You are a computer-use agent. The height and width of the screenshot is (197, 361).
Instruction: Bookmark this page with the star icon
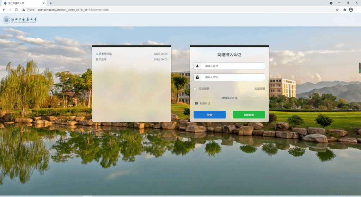pos(337,10)
